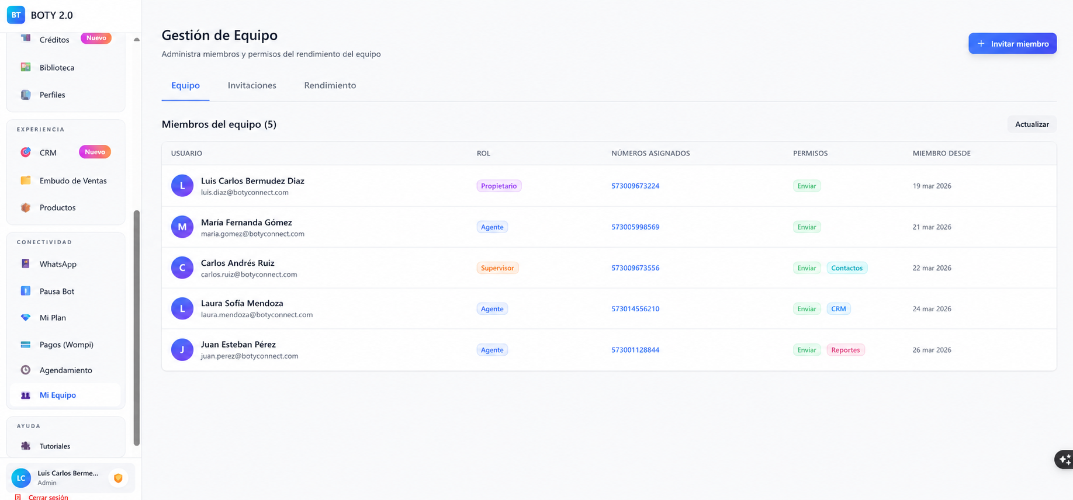1073x500 pixels.
Task: Click email laura.mendoza@botyconnect.com
Action: coord(257,314)
